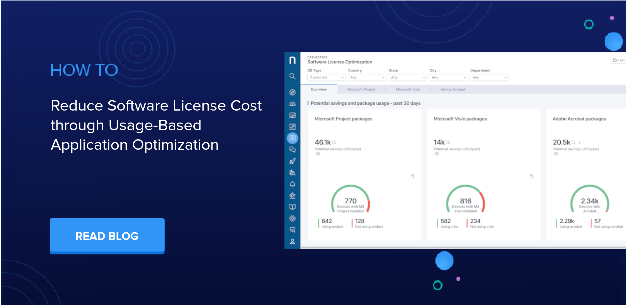Click the READ BLOG button
626x305 pixels.
click(107, 236)
